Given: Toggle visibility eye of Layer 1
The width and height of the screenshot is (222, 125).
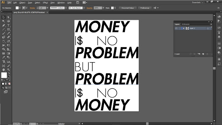Looking at the screenshot, I should pos(176,28).
